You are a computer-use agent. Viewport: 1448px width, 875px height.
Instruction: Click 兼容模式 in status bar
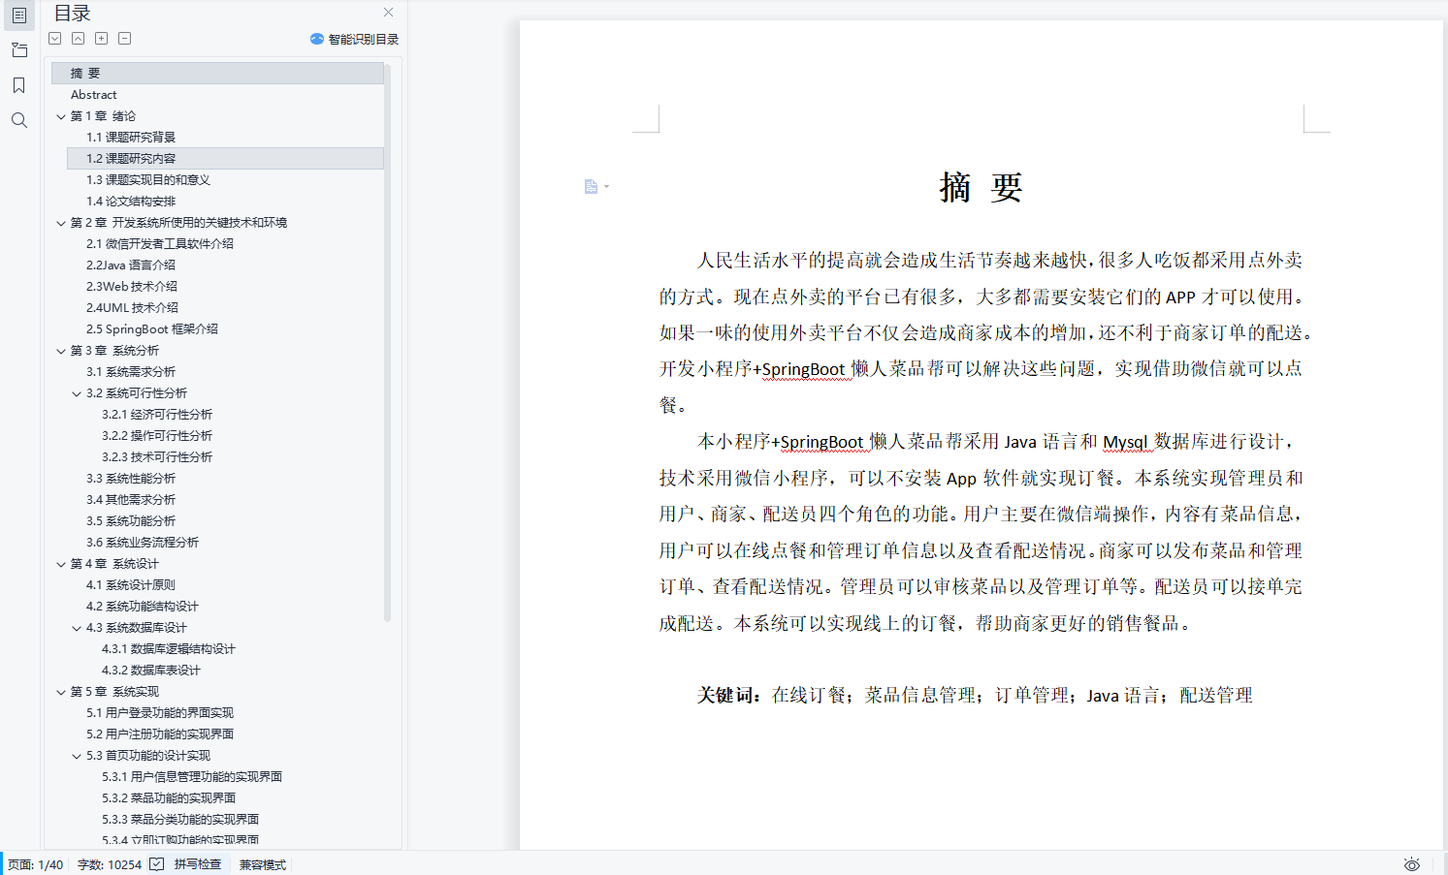pos(262,864)
